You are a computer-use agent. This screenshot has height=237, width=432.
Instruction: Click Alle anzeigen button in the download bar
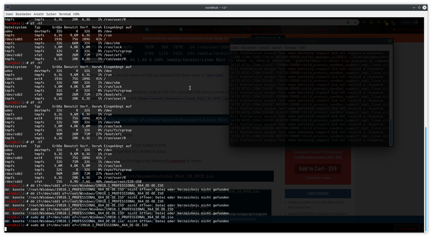tap(406, 228)
